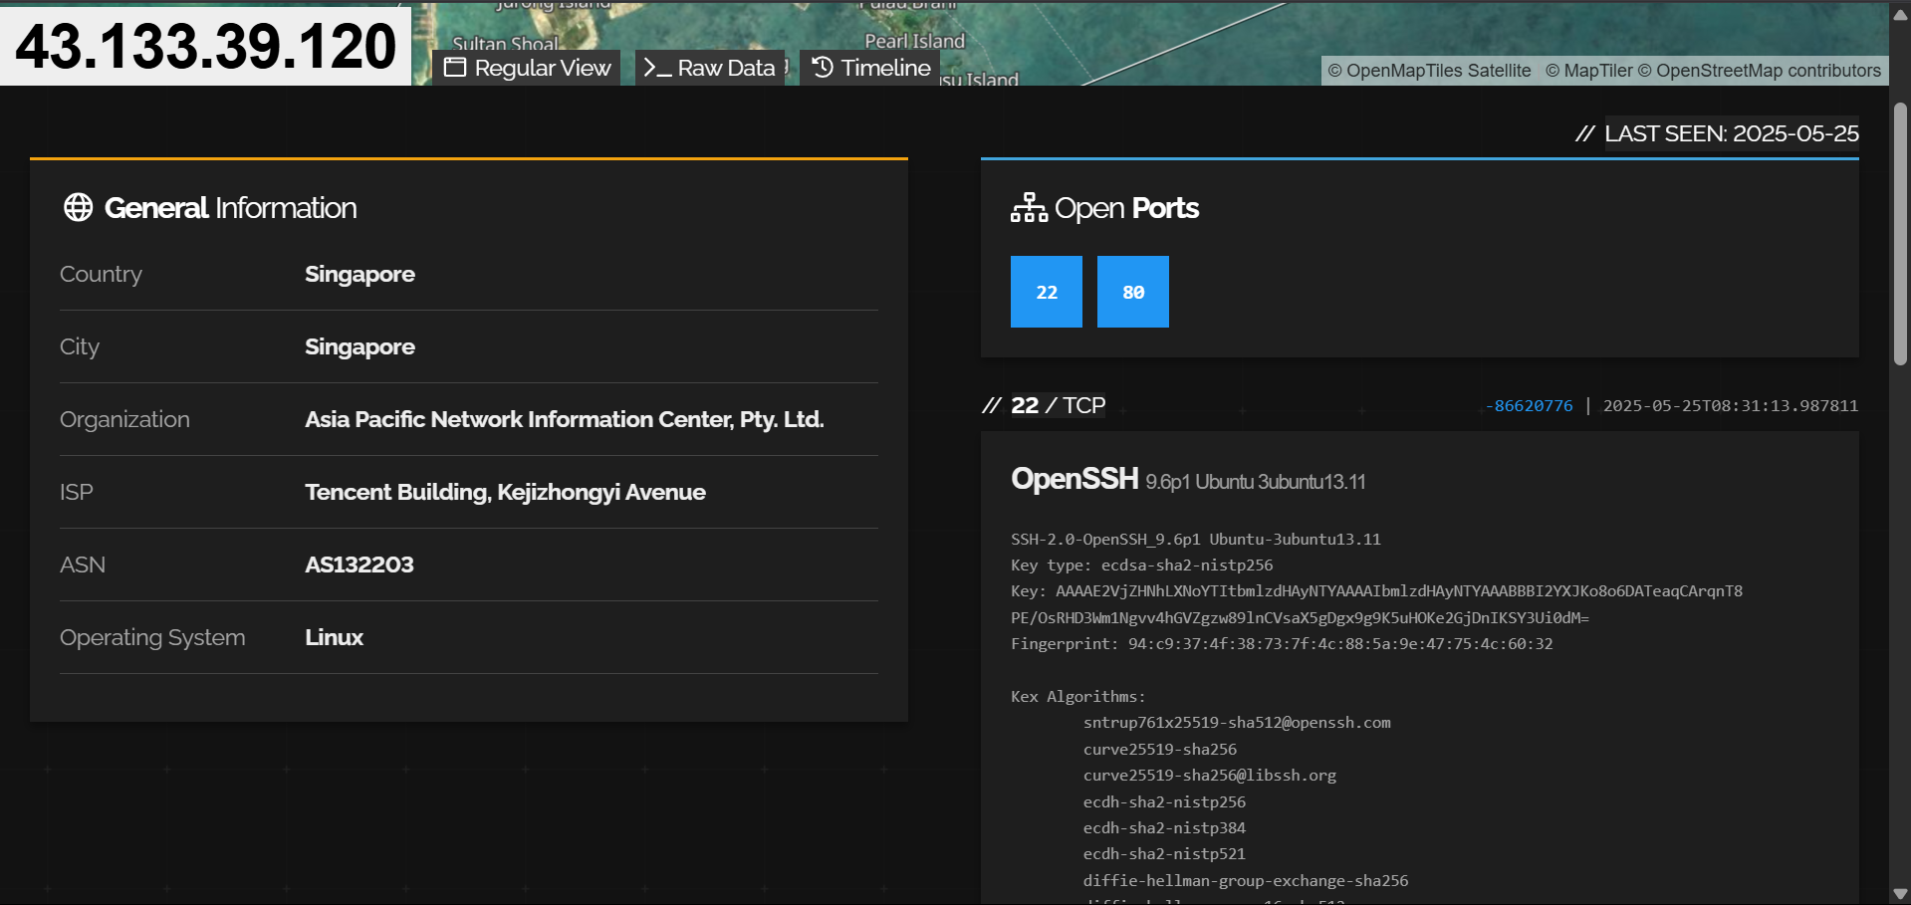Click the Last Seen date label
1911x905 pixels.
pos(1731,133)
